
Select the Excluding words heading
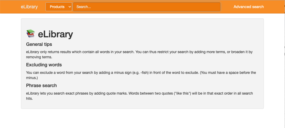[44, 65]
